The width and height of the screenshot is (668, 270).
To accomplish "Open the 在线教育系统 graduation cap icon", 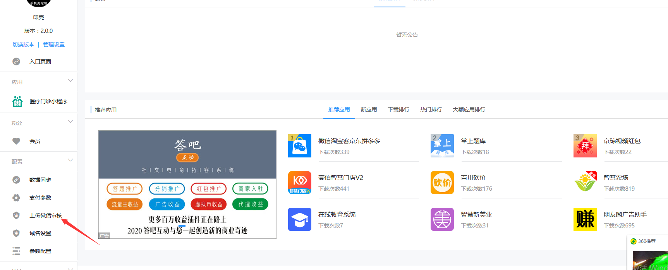I will [x=300, y=219].
